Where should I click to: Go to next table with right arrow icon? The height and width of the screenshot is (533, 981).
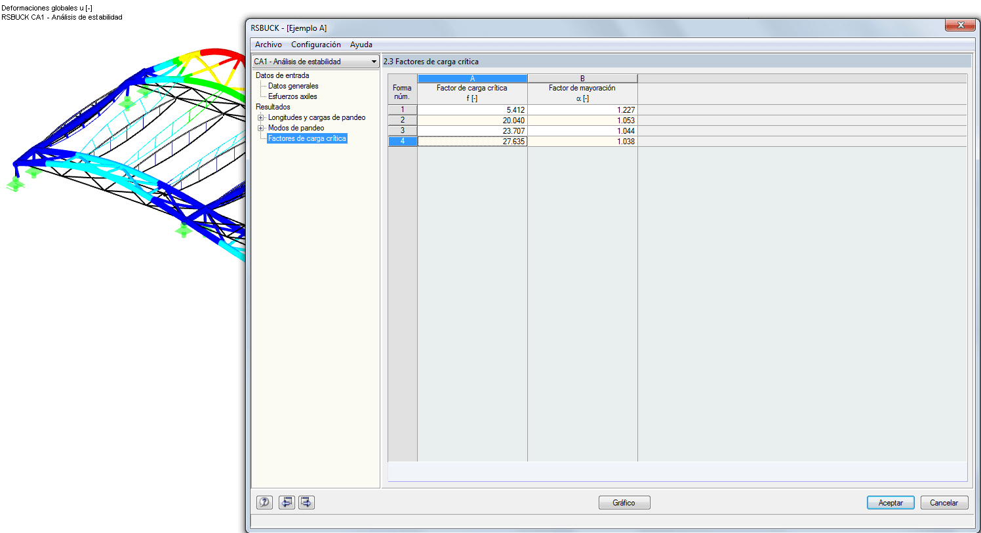click(x=306, y=502)
